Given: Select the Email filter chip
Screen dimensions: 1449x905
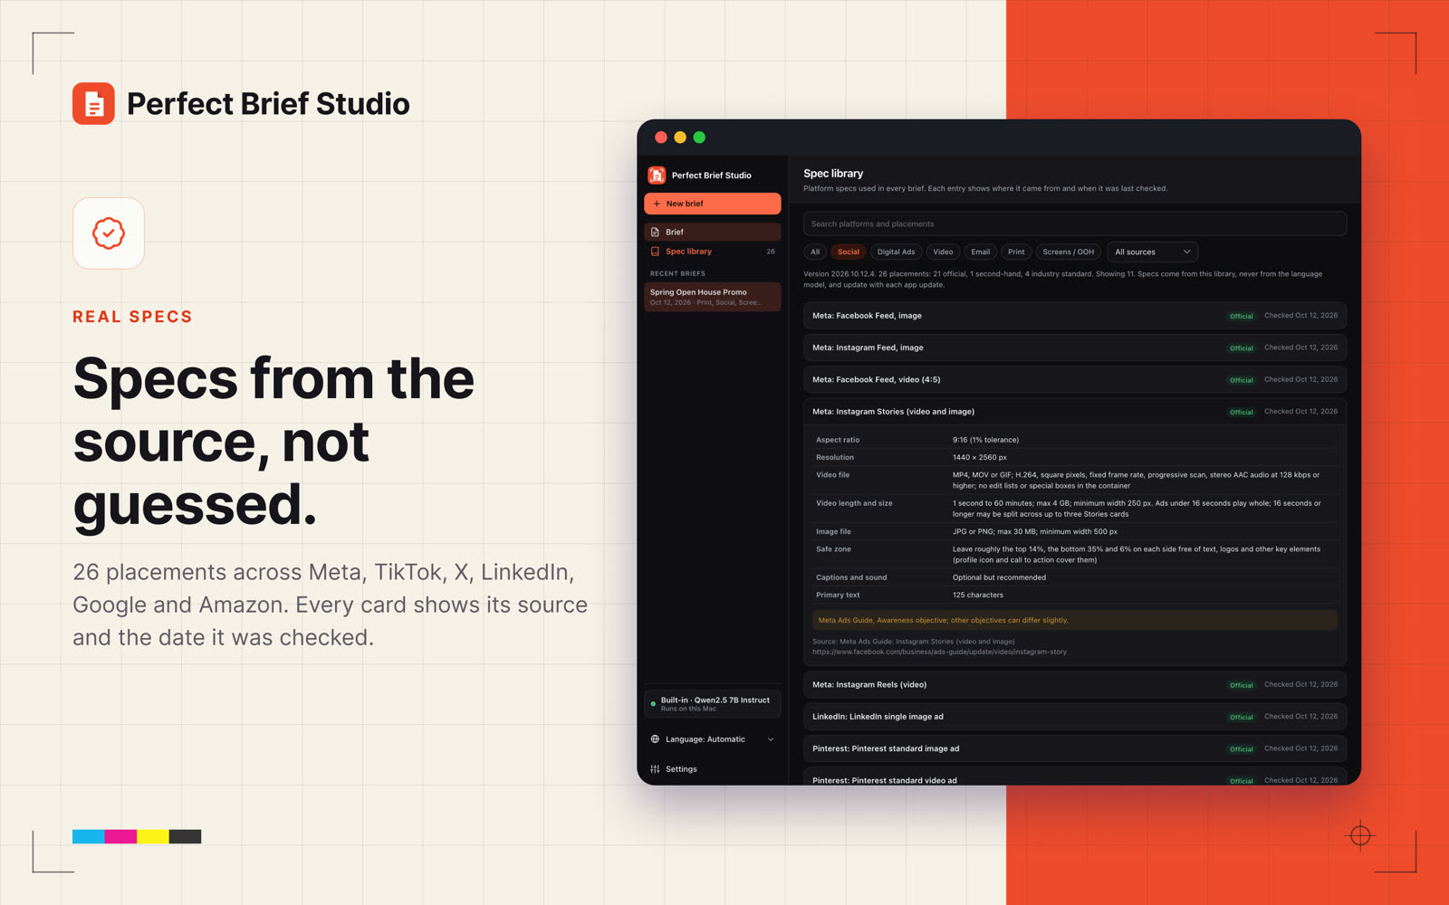Looking at the screenshot, I should (981, 252).
